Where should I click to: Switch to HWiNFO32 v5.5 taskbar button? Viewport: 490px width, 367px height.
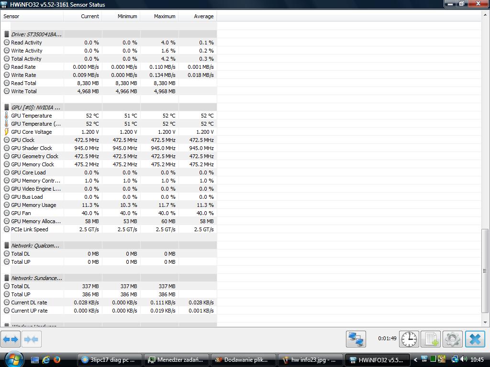[x=378, y=360]
